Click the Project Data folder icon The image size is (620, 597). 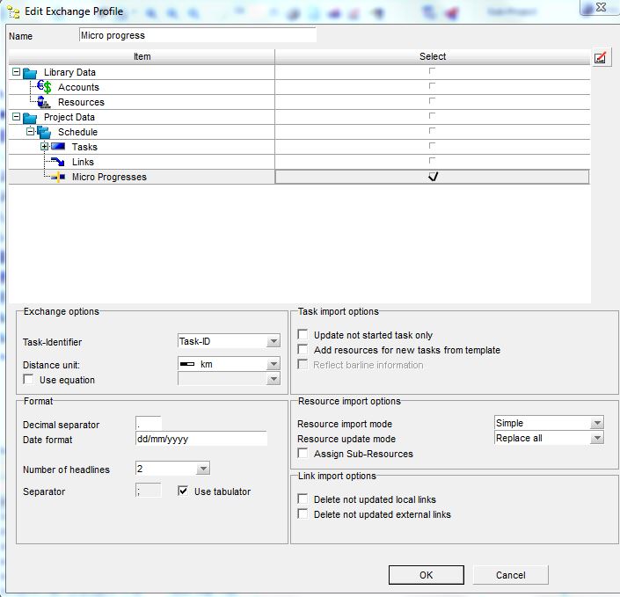(30, 118)
